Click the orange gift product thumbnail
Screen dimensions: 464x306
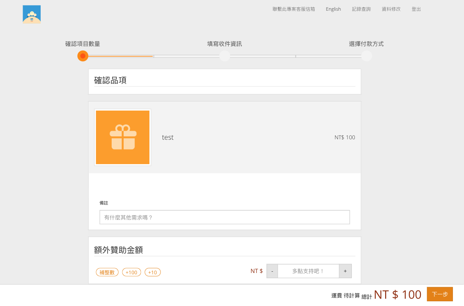pos(122,138)
